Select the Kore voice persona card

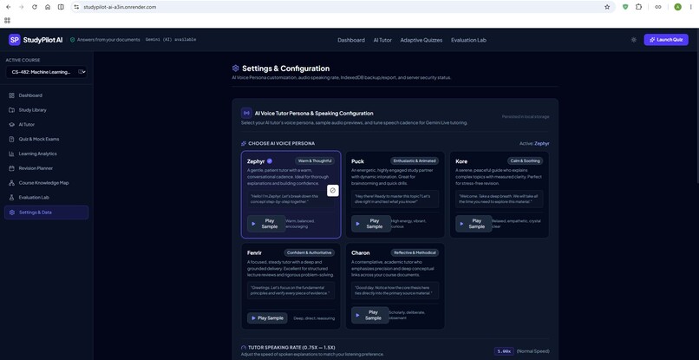(500, 194)
